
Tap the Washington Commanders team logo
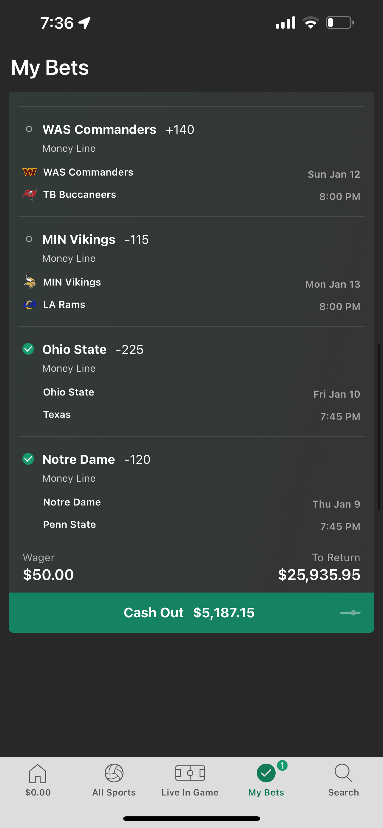pos(30,172)
